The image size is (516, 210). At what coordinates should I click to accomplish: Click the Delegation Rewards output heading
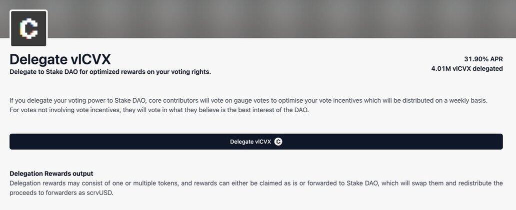[x=51, y=174]
